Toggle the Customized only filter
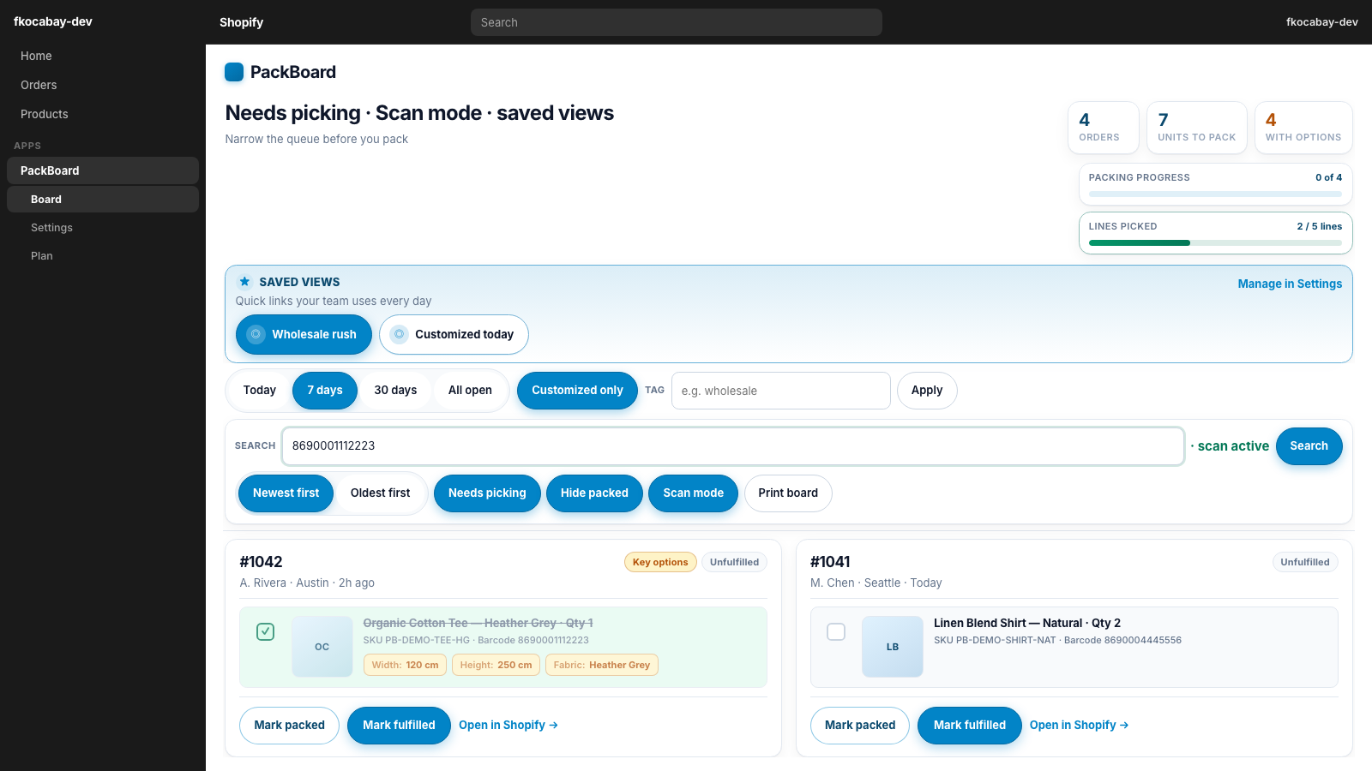 point(577,391)
